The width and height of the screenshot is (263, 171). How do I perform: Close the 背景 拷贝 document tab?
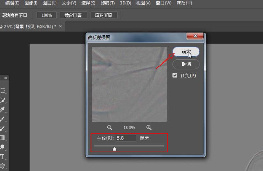click(x=60, y=27)
